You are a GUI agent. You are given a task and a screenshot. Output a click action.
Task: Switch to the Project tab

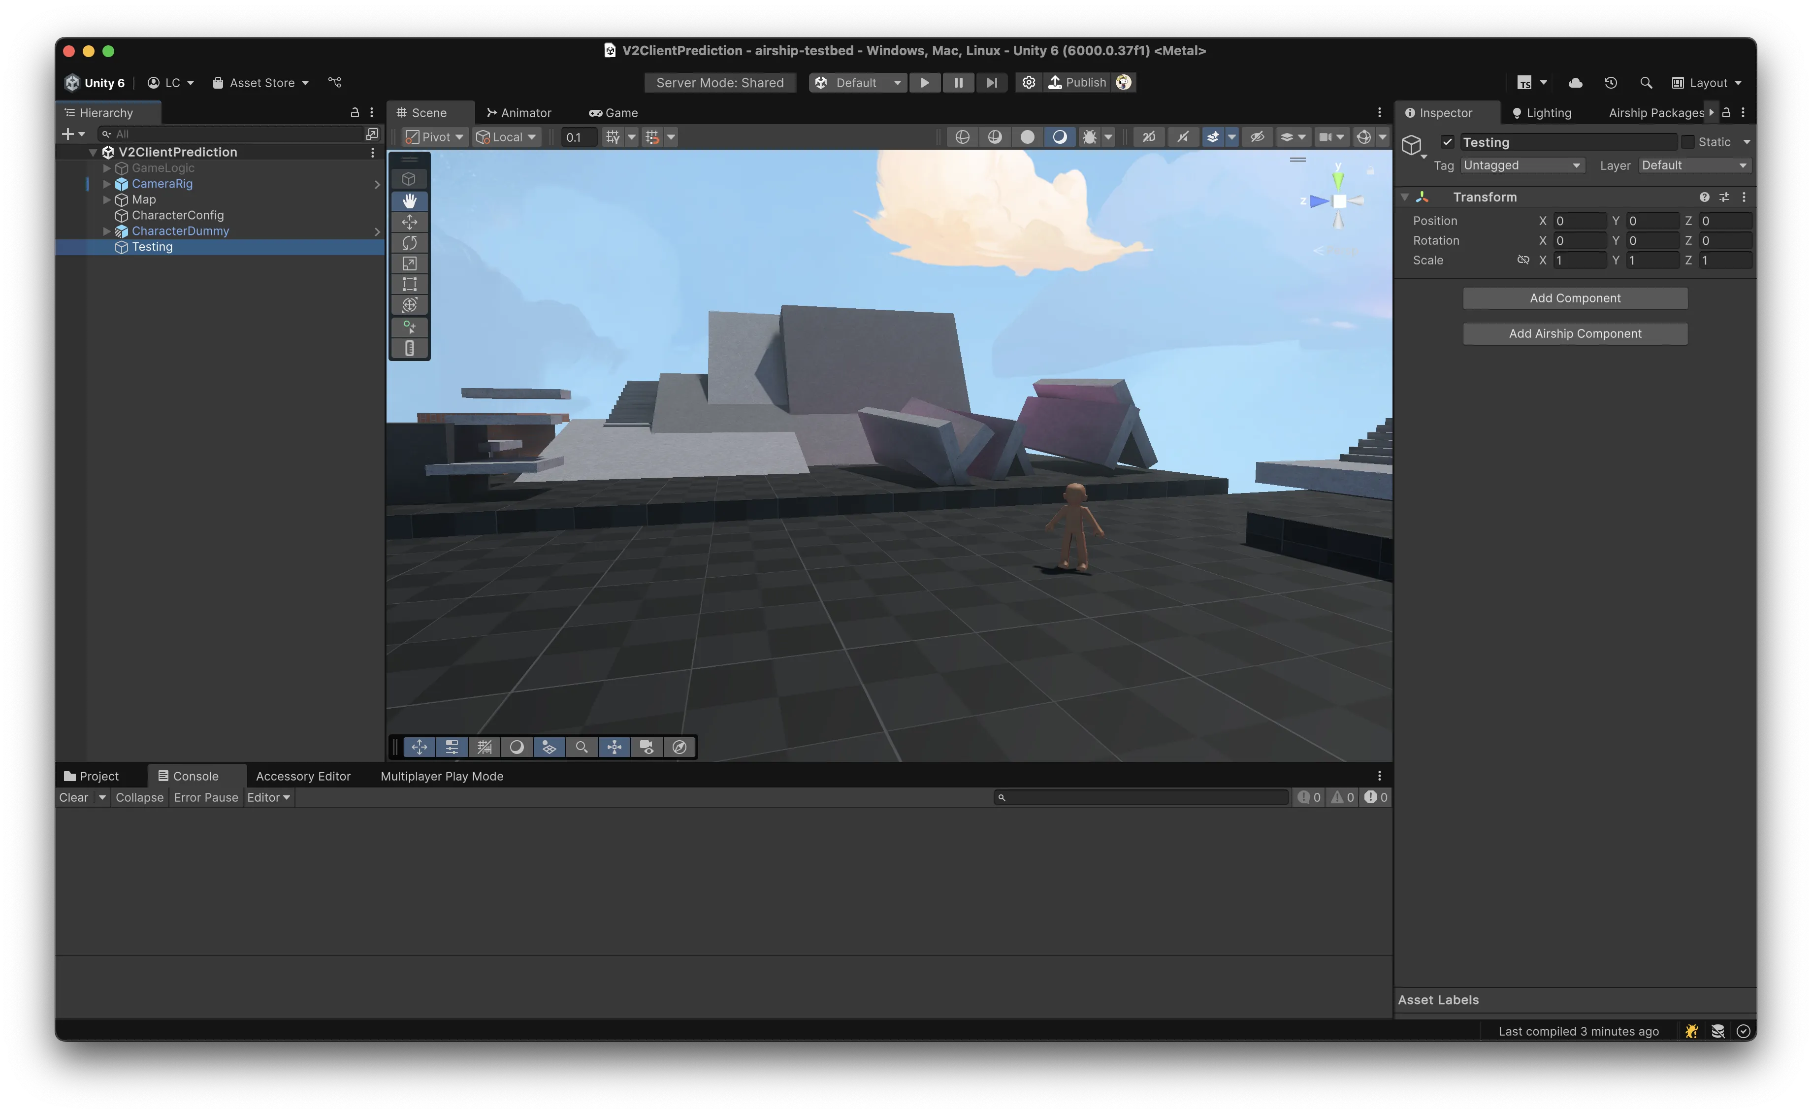(91, 776)
